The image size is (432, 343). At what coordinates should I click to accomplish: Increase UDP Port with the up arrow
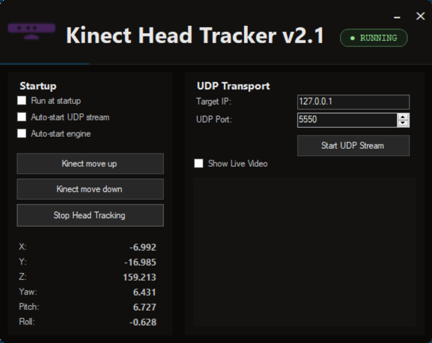coord(403,116)
